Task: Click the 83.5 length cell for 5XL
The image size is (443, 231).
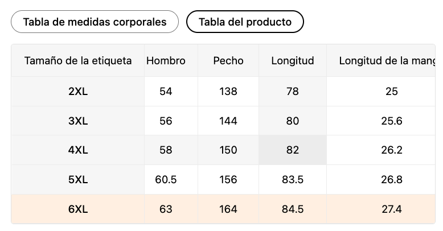Action: coord(293,179)
